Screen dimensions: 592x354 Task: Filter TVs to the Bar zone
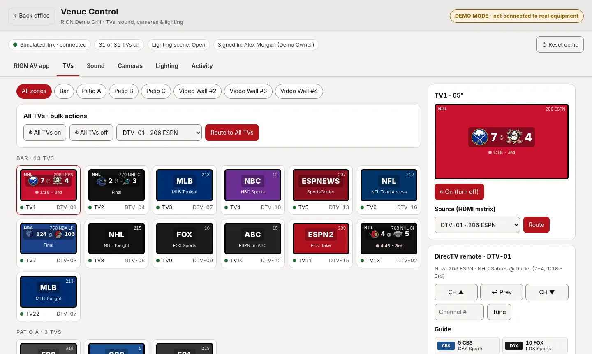coord(64,91)
